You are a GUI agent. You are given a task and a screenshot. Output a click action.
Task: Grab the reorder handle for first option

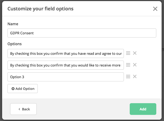(x=128, y=53)
